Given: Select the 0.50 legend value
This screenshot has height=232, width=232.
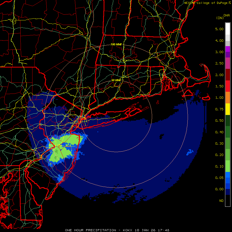Looking at the screenshot, I should pyautogui.click(x=219, y=121).
